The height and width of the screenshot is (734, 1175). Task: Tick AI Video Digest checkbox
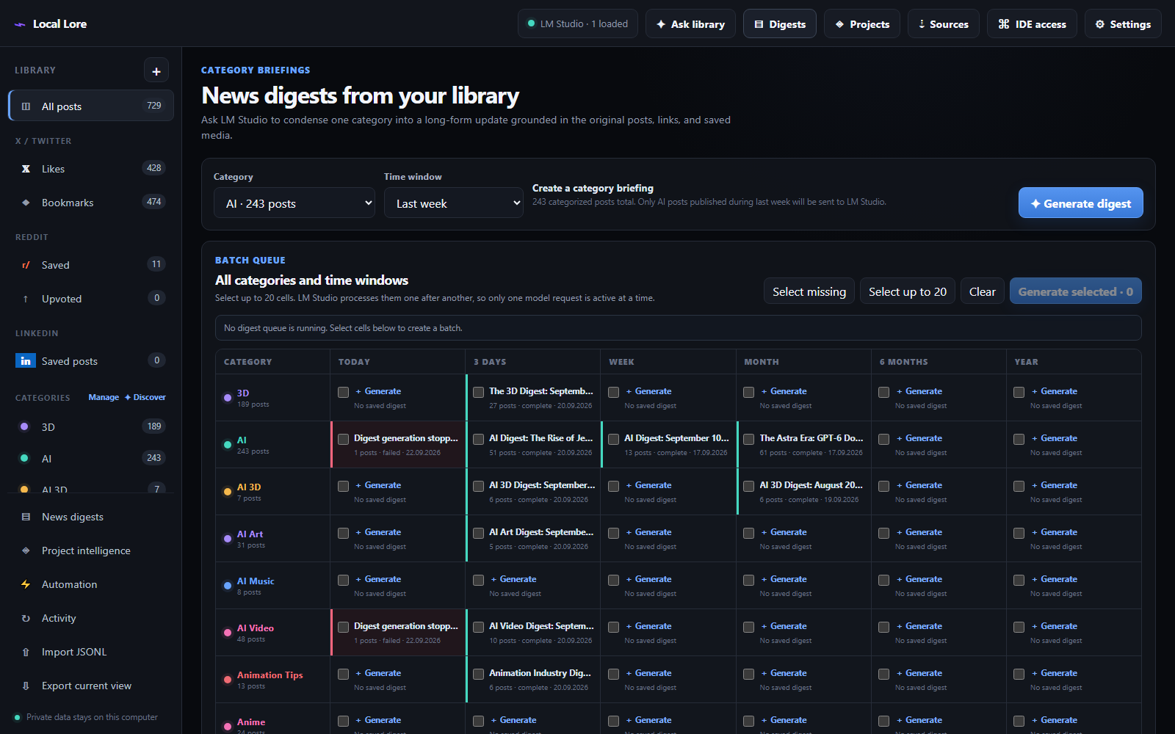478,628
